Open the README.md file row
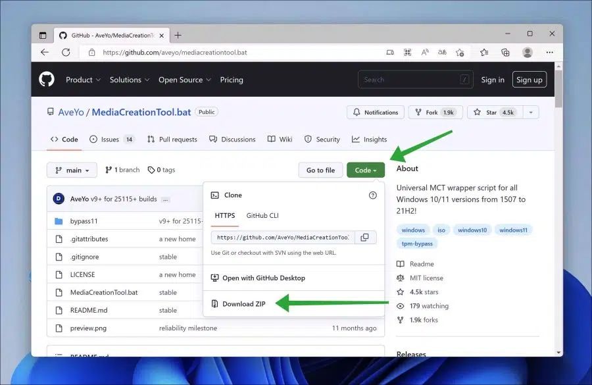The height and width of the screenshot is (385, 592). 89,310
